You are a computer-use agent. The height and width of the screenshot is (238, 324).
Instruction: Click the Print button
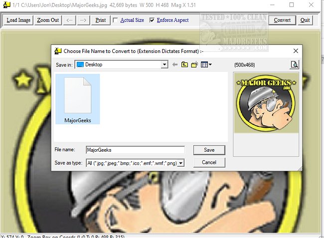pos(101,20)
